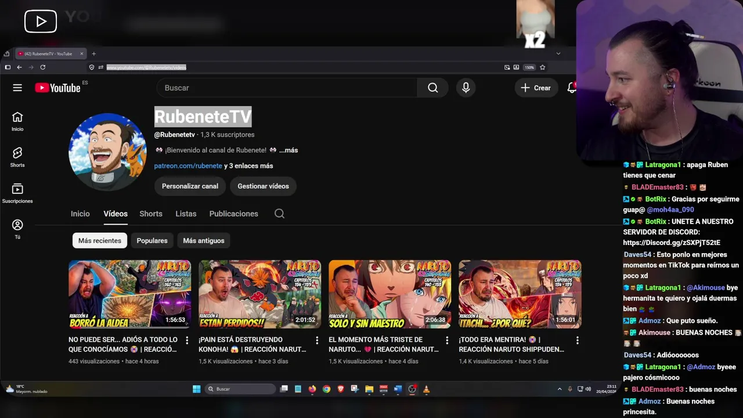Close the RubeneteTV browser tab
The width and height of the screenshot is (743, 418).
(82, 54)
